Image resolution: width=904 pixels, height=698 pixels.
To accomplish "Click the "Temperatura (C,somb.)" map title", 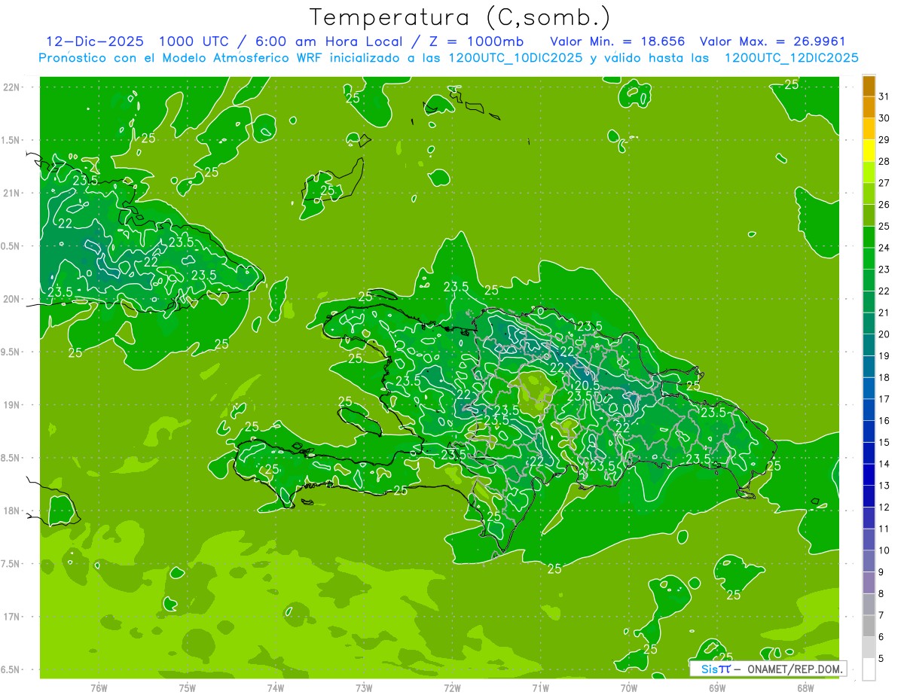I will [x=460, y=17].
